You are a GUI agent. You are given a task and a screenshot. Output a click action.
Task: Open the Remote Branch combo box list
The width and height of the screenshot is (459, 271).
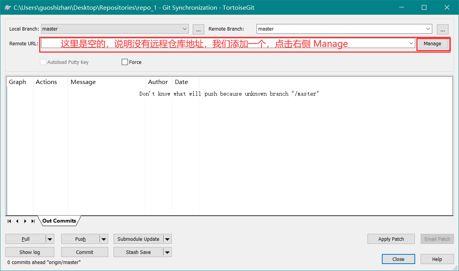click(428, 29)
